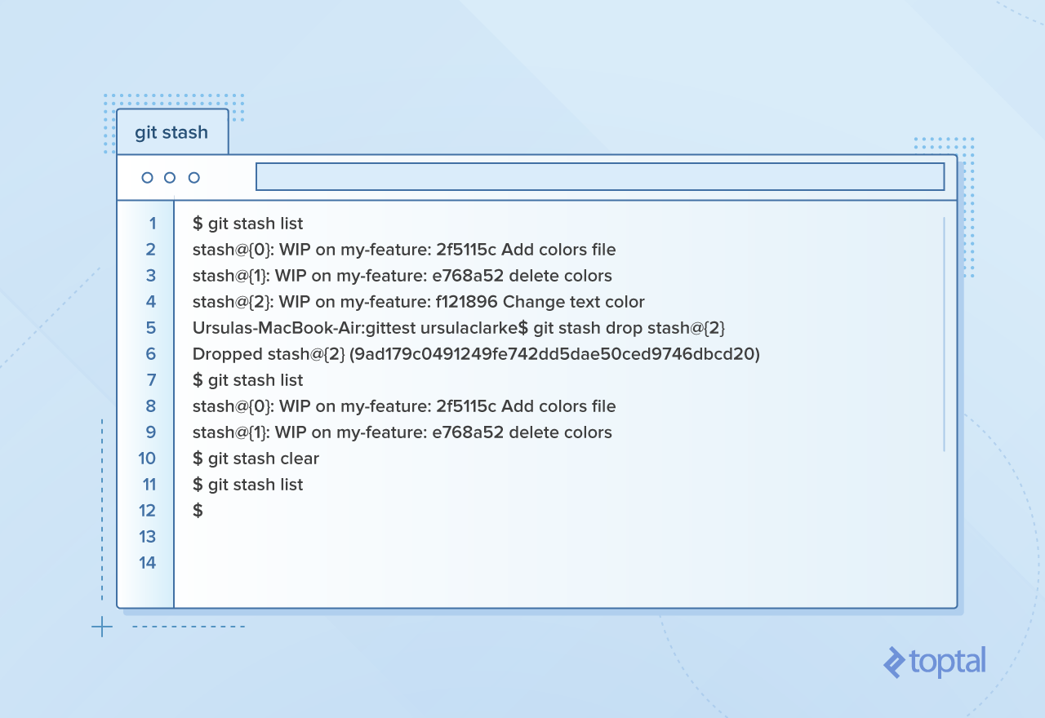Click line number 12 in the gutter

click(147, 511)
